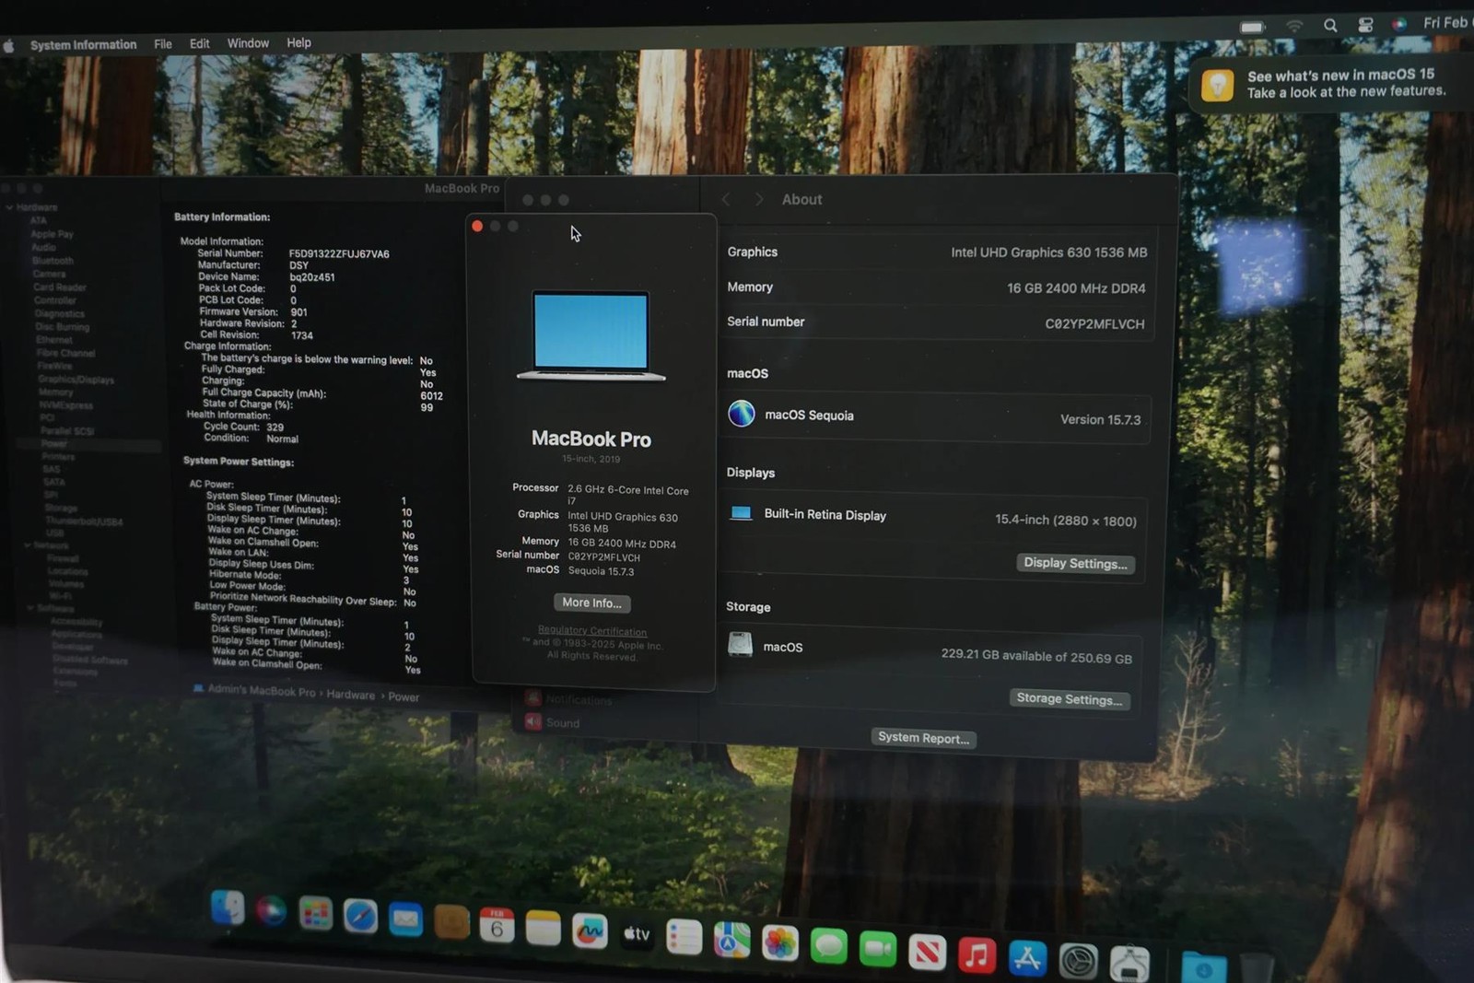Open the Mail app in dock
Image resolution: width=1474 pixels, height=983 pixels.
point(405,919)
